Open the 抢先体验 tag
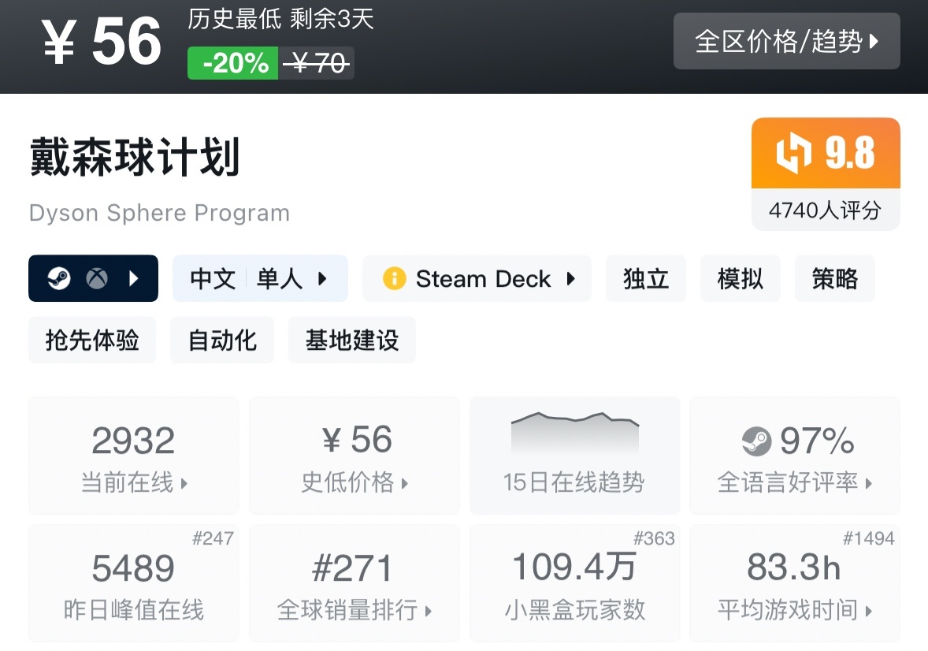 coord(92,340)
